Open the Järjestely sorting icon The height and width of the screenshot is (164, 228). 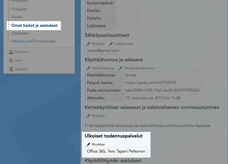(x=11, y=69)
